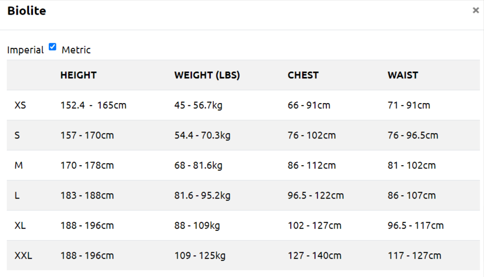Select the M size row label
Image resolution: width=484 pixels, height=277 pixels.
(x=19, y=165)
